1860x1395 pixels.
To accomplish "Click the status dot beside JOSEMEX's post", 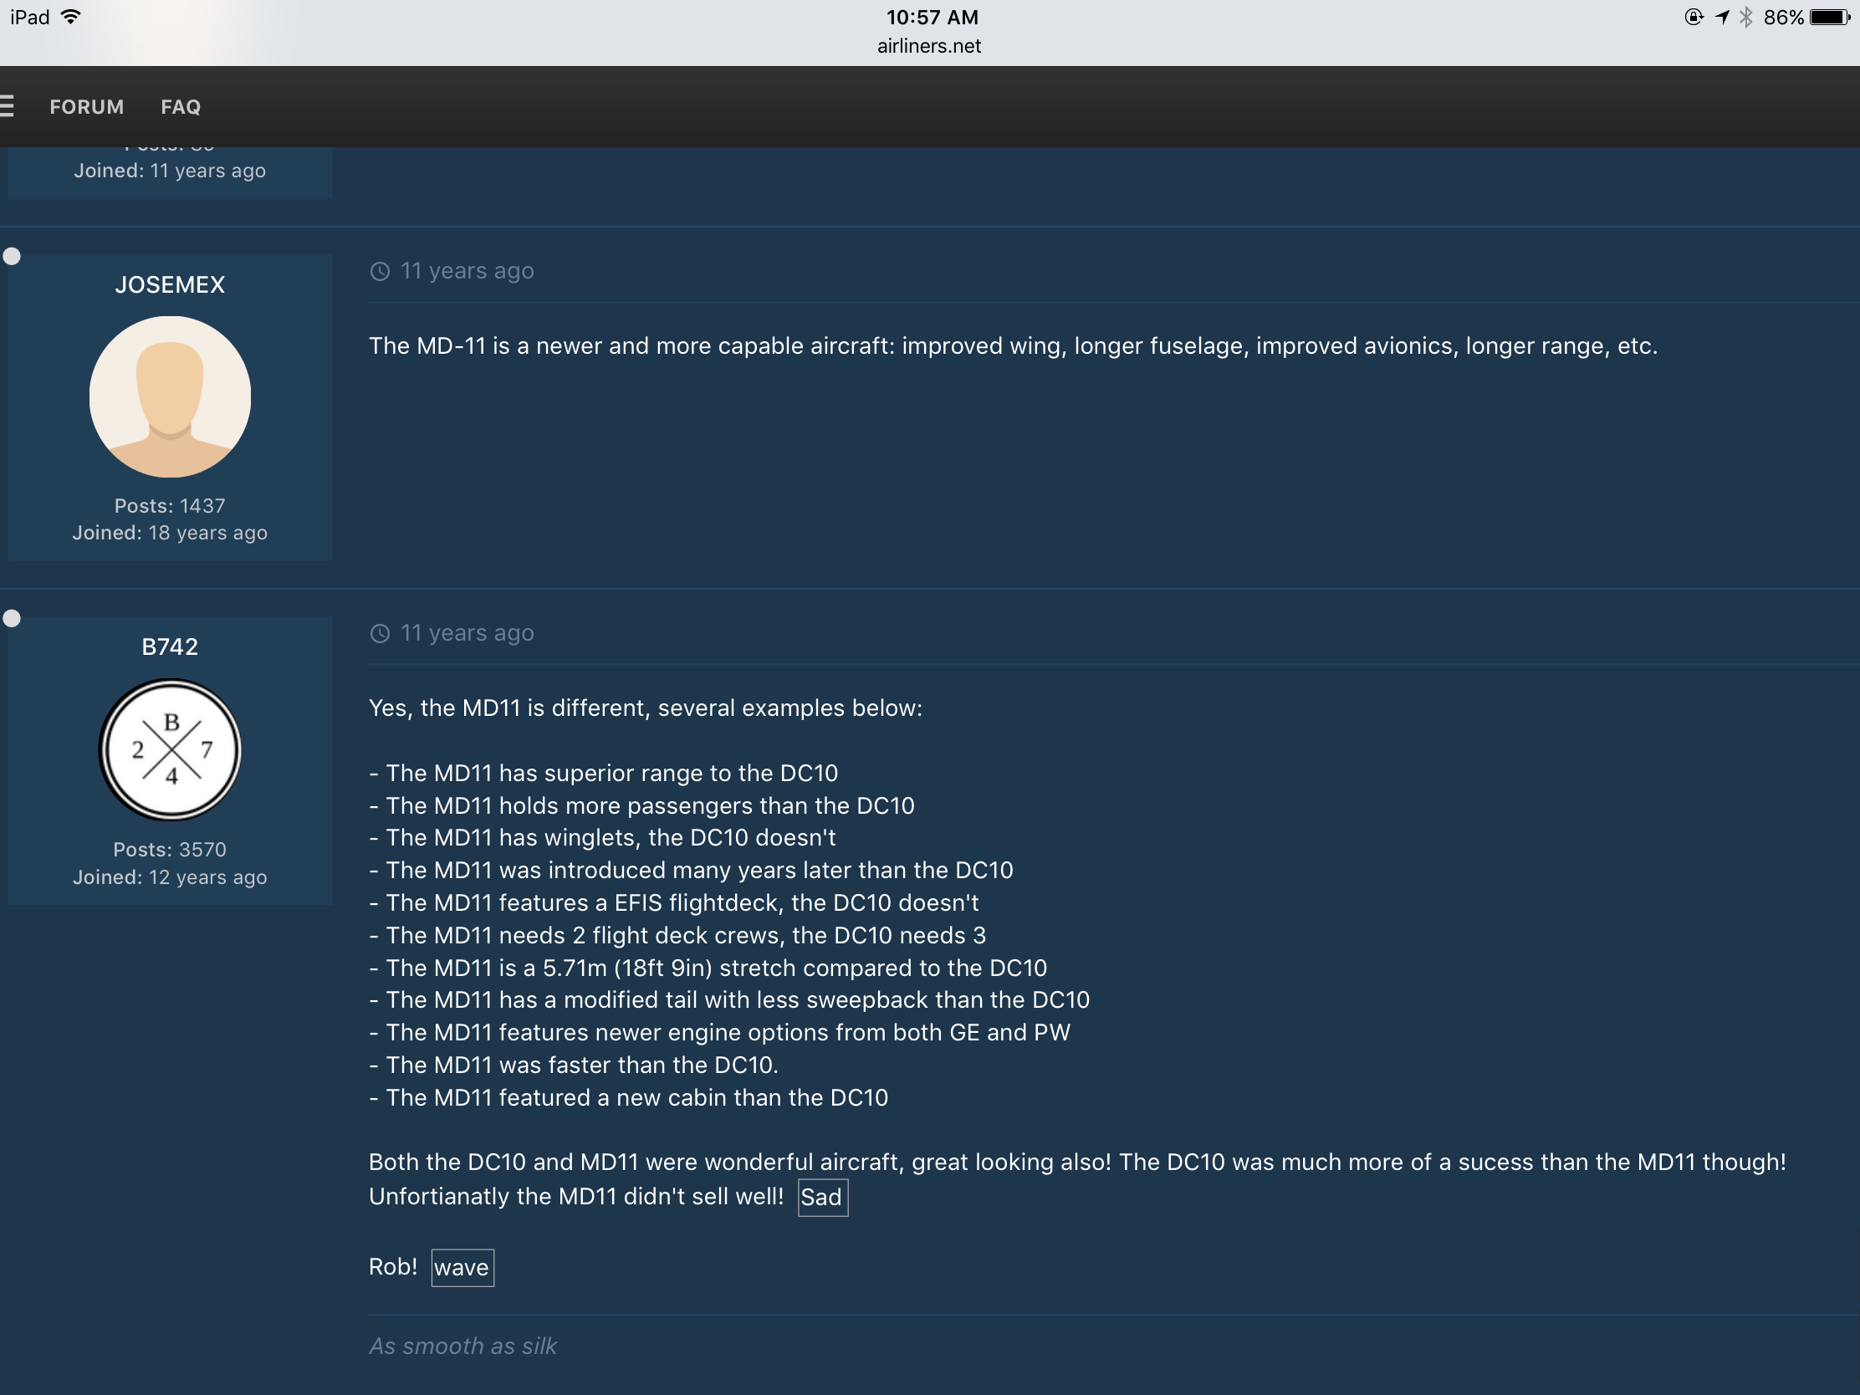I will [12, 257].
